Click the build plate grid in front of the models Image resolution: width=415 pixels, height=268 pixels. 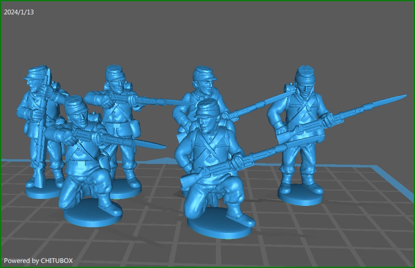pos(311,241)
